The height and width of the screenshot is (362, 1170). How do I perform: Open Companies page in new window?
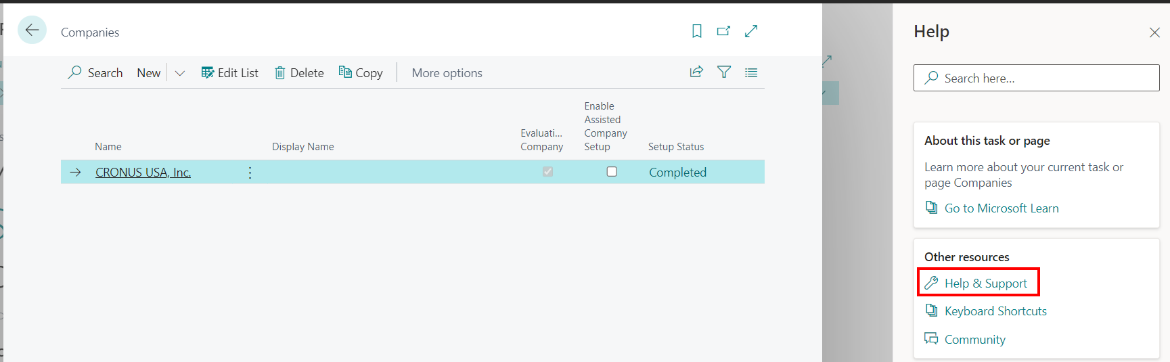(x=723, y=31)
